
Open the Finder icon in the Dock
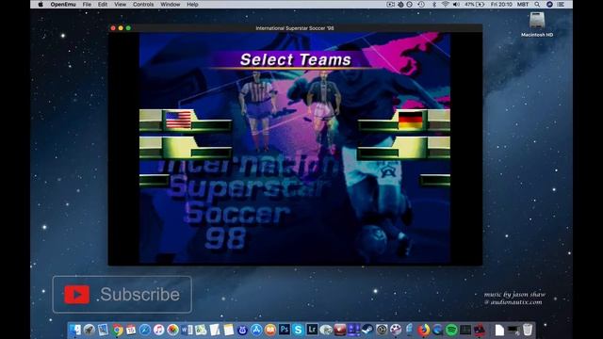[75, 330]
